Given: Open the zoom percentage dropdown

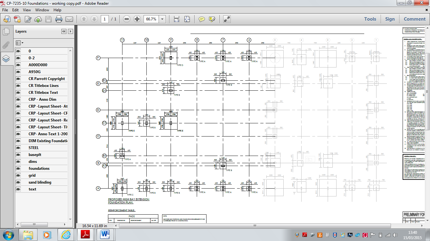Looking at the screenshot, I should point(162,19).
